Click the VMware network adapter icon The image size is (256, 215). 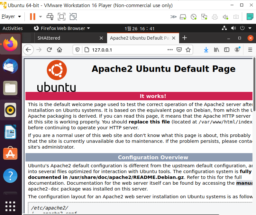204,17
